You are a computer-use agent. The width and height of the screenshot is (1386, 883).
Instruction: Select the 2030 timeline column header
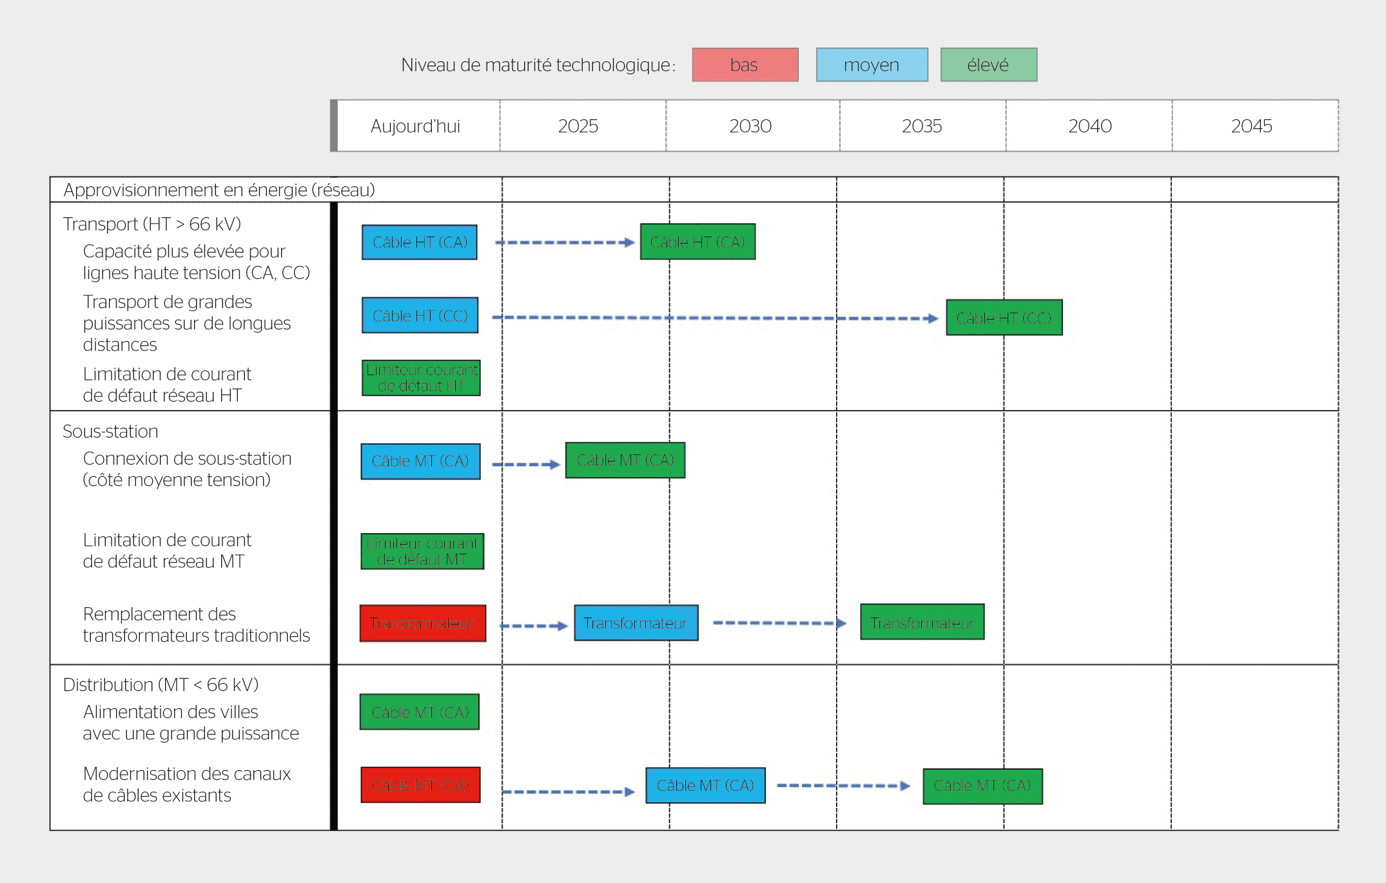(x=750, y=126)
